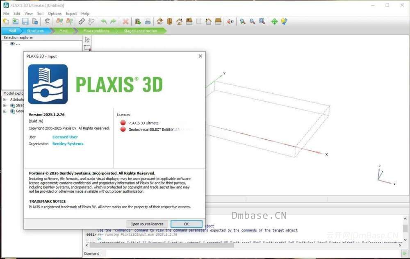This screenshot has height=259, width=410.
Task: Click the green Run command button at bottom right
Action: pos(405,253)
